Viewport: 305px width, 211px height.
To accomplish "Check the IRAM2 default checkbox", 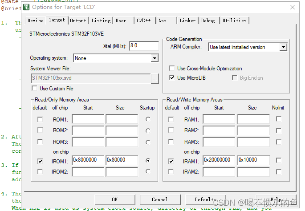I will point(171,172).
